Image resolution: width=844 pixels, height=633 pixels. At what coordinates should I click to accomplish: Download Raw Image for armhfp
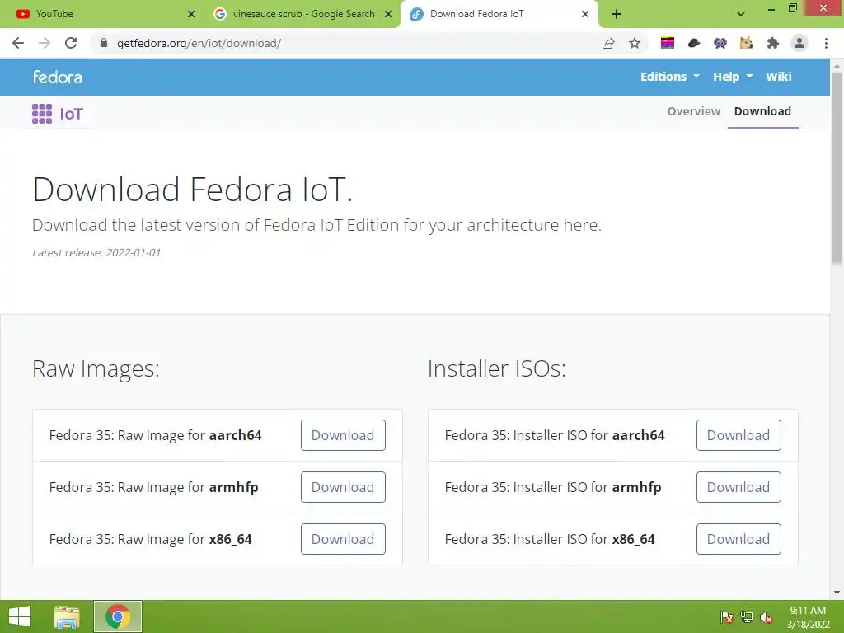click(x=343, y=487)
